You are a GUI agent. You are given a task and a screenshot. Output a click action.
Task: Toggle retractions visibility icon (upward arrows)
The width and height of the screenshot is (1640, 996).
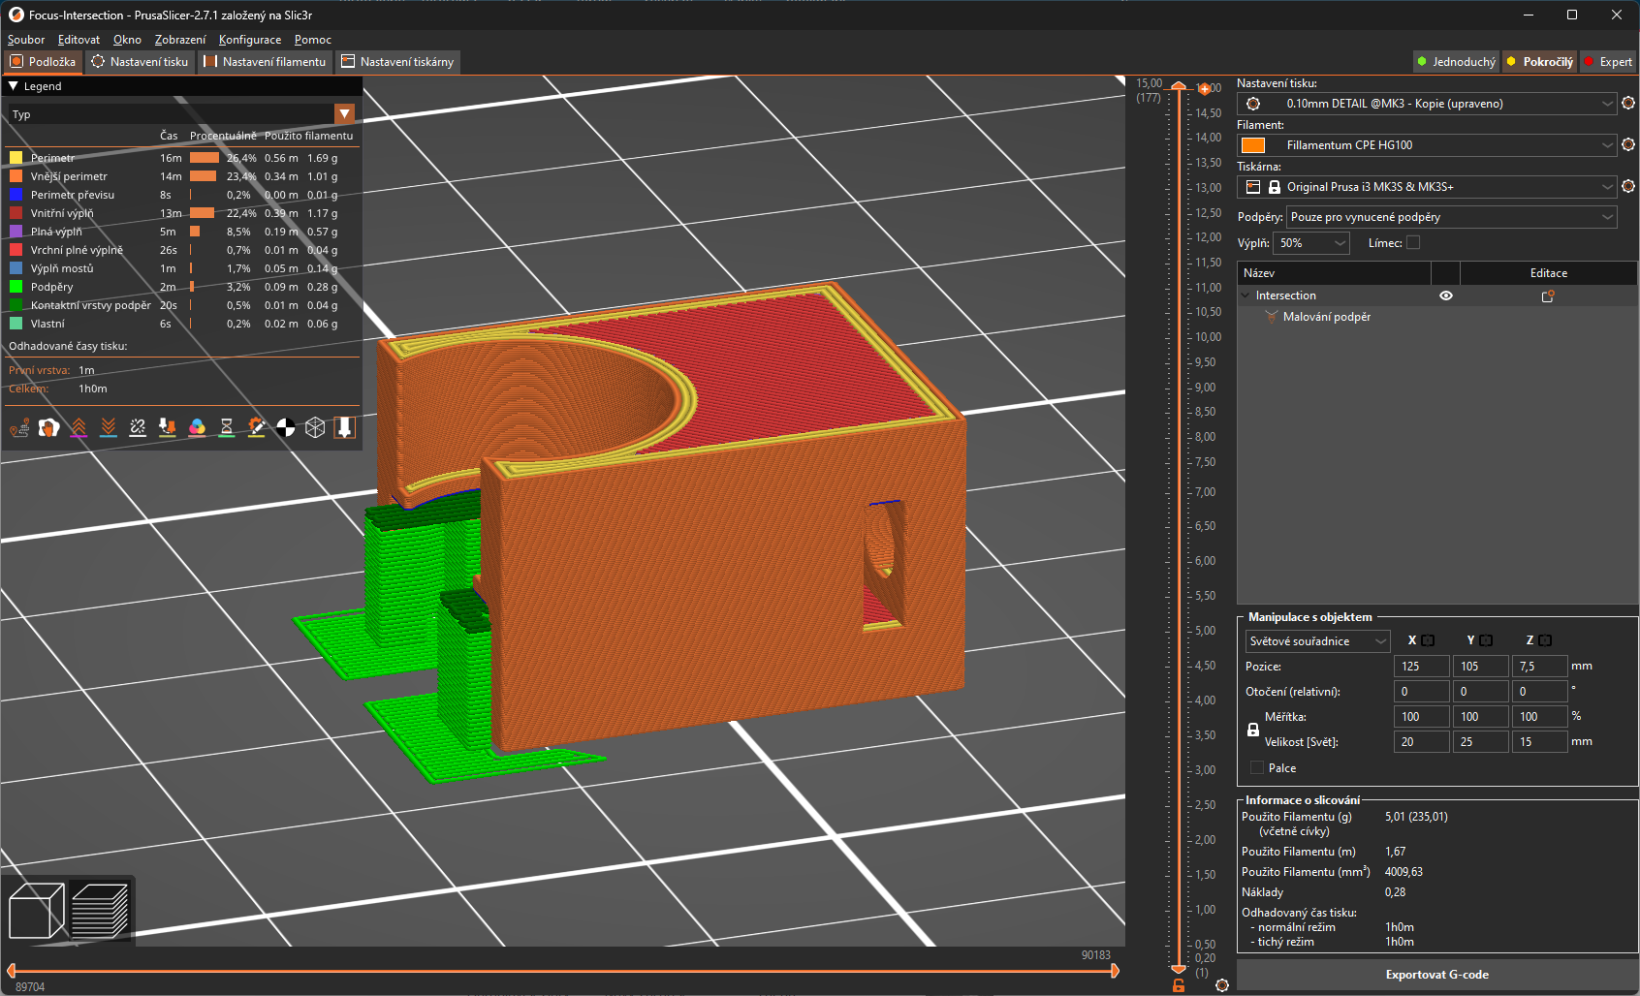[79, 427]
